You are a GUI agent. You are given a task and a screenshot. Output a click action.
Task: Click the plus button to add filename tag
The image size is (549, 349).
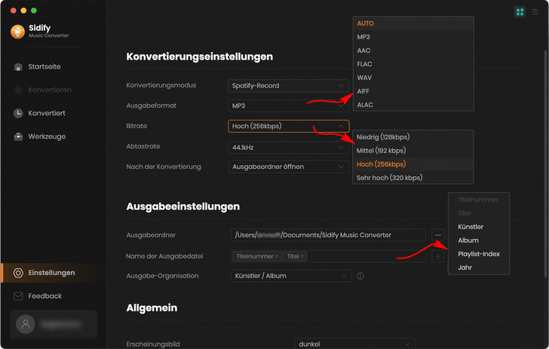(x=437, y=256)
